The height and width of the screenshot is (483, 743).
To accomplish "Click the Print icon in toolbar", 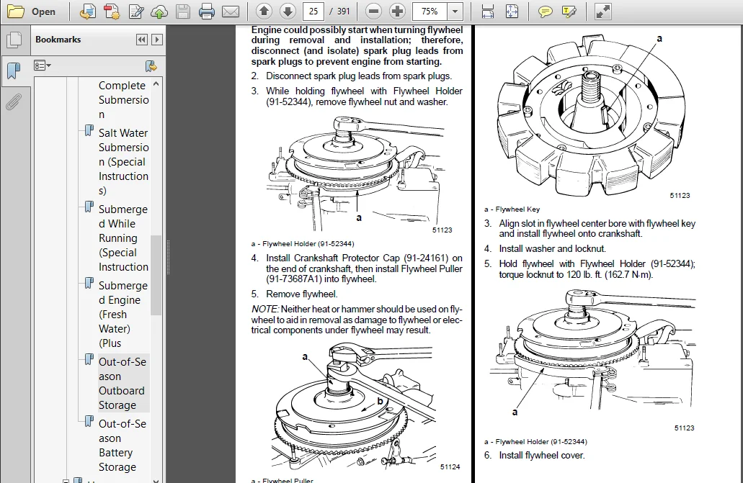I will click(x=207, y=12).
